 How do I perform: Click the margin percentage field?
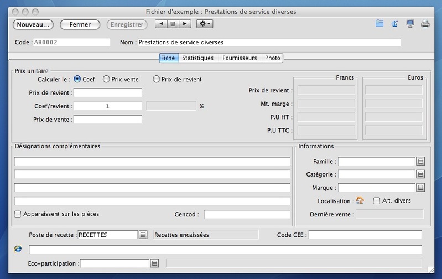171,106
